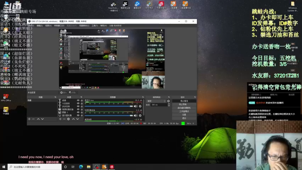Increase transition duration with up arrow
302x170 pixels.
coord(169,104)
